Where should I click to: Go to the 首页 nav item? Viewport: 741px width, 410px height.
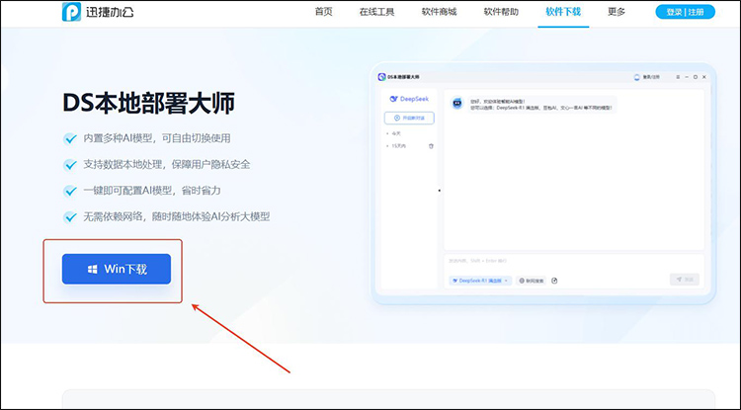coord(324,12)
